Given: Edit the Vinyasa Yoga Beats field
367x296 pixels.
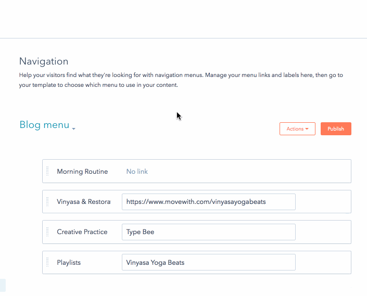Looking at the screenshot, I should click(x=208, y=262).
